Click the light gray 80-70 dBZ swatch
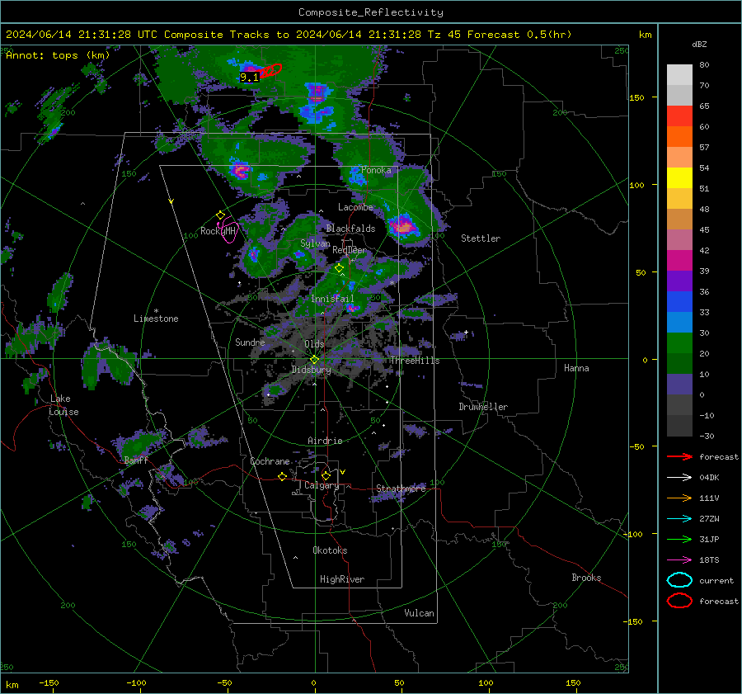This screenshot has height=694, width=742. [x=679, y=75]
